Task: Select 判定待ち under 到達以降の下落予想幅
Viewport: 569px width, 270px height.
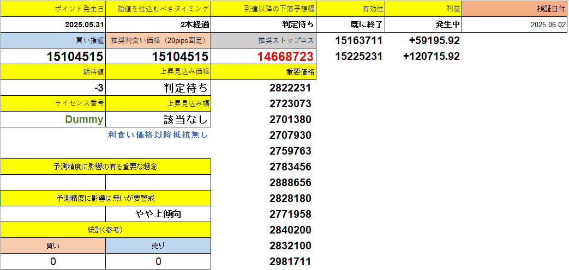Action: tap(263, 24)
